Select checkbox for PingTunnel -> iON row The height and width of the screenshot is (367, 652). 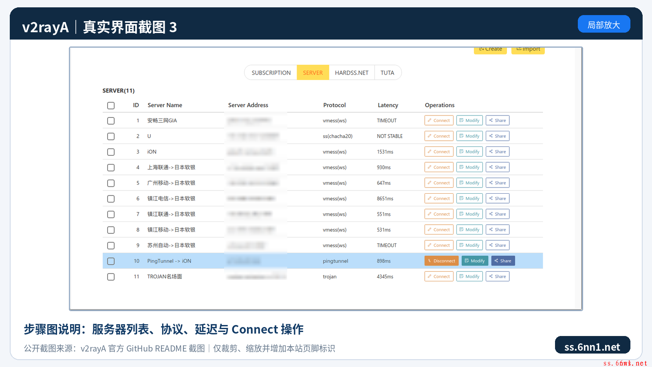click(x=111, y=261)
